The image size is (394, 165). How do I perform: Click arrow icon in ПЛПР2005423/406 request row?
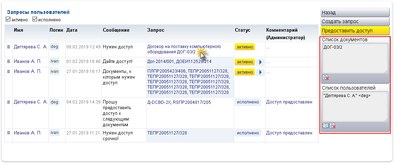point(260,72)
